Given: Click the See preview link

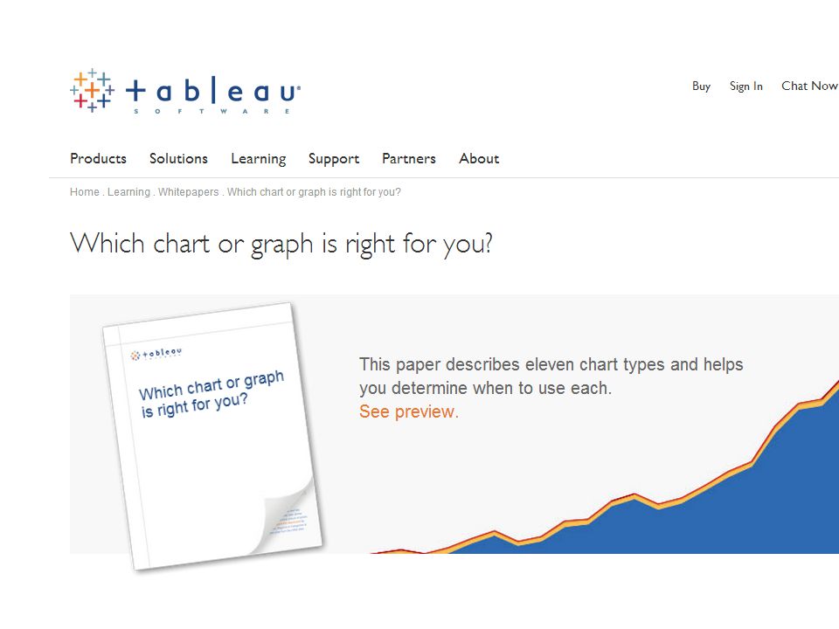Looking at the screenshot, I should [409, 411].
